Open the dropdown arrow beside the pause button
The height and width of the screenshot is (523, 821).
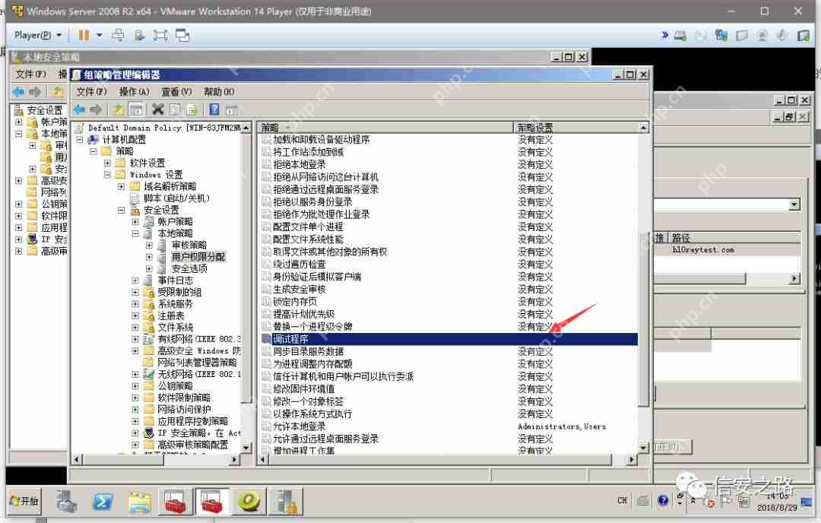coord(99,35)
